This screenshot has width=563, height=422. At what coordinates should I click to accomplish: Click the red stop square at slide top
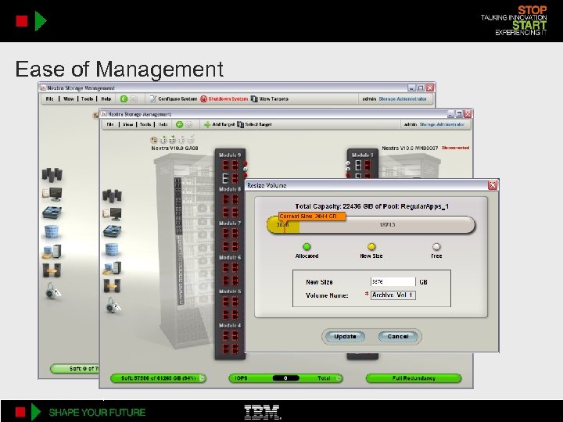(22, 21)
